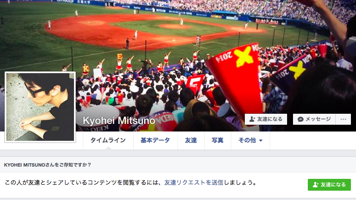Click the 友達リクエストを送信 link

(194, 183)
